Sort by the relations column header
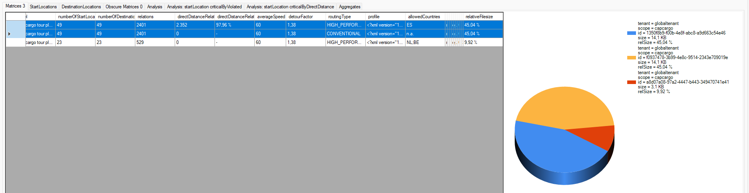The image size is (749, 193). [x=154, y=17]
